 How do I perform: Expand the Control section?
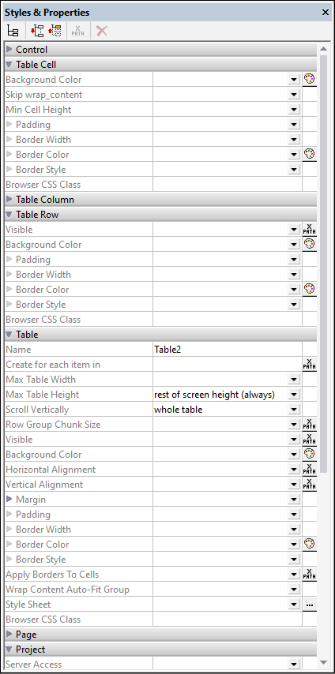[x=9, y=50]
